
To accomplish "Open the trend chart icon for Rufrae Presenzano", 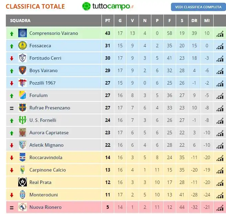I will point(220,109).
